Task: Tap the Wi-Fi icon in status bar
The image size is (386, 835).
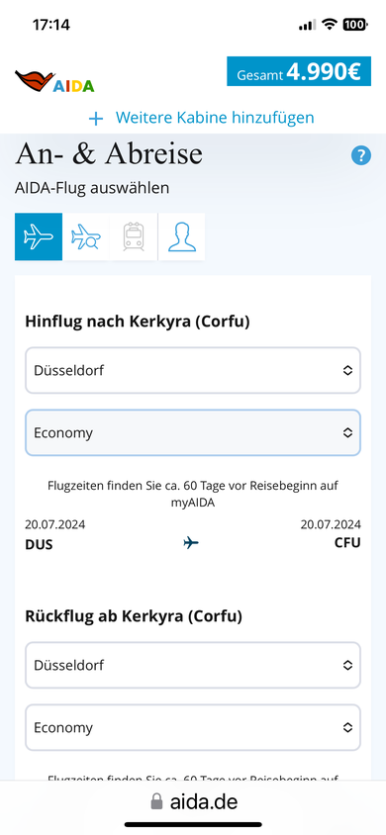Action: tap(331, 24)
